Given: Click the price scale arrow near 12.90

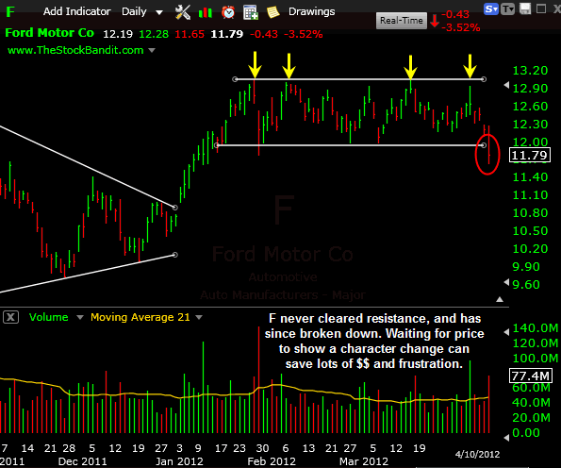Looking at the screenshot, I should pyautogui.click(x=506, y=85).
